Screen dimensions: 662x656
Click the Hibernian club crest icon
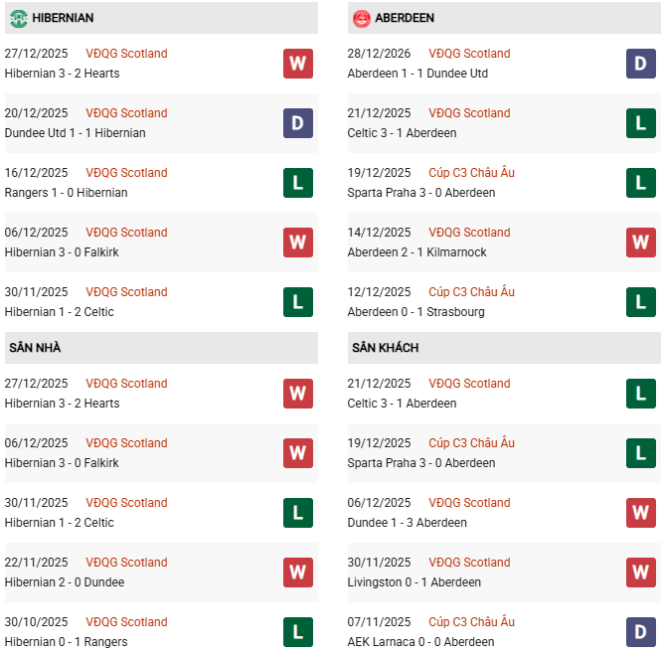pos(17,18)
